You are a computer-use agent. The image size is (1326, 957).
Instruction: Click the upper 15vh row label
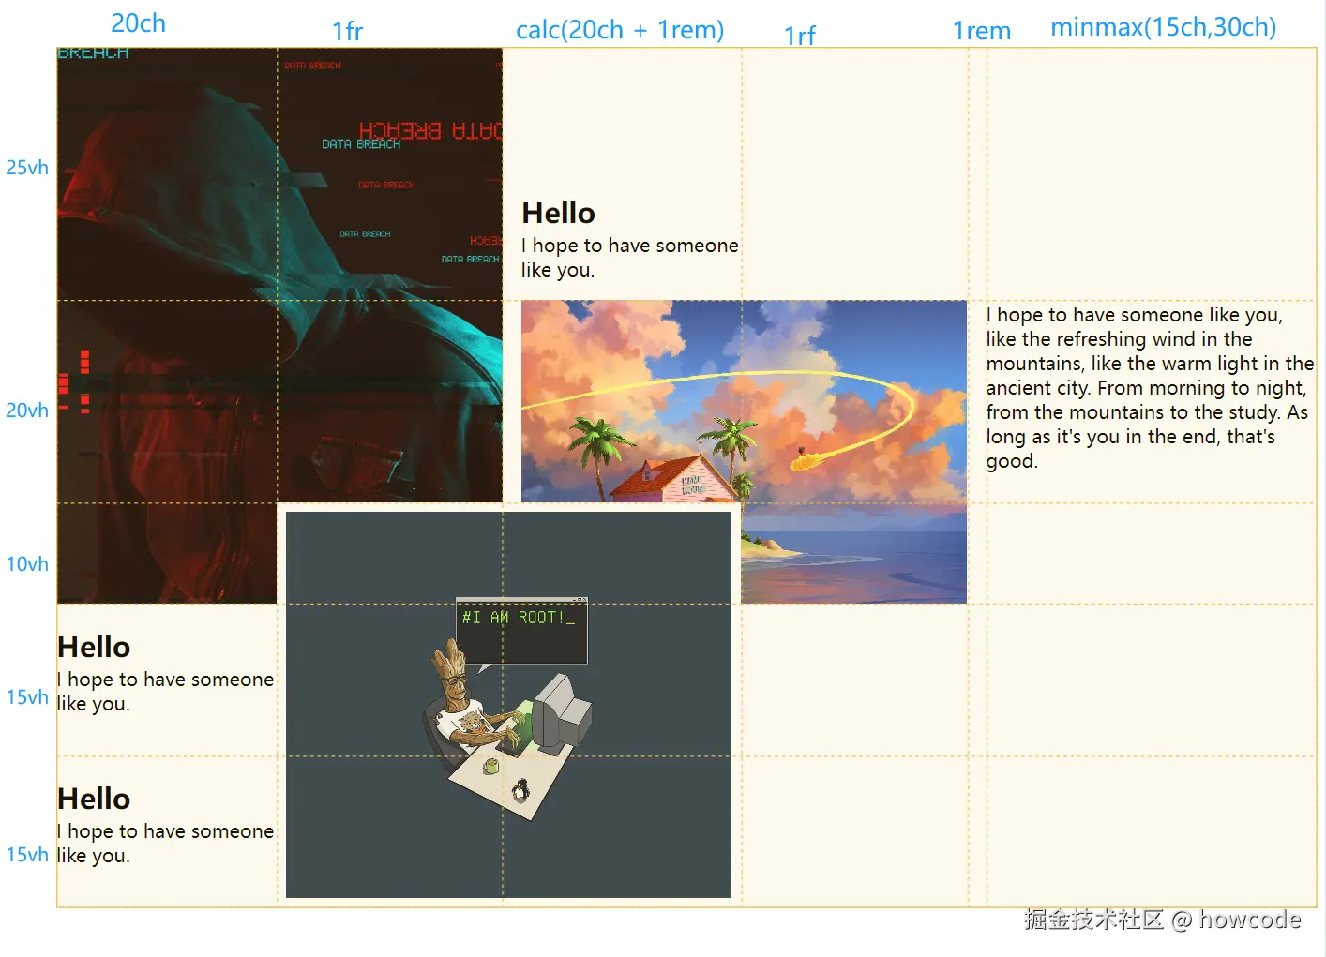coord(27,697)
